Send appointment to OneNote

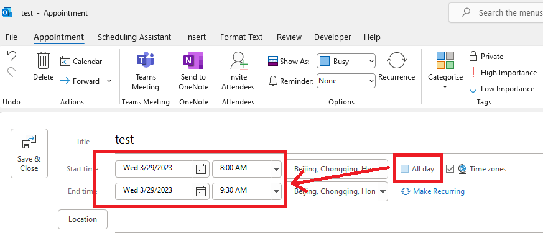tap(193, 72)
